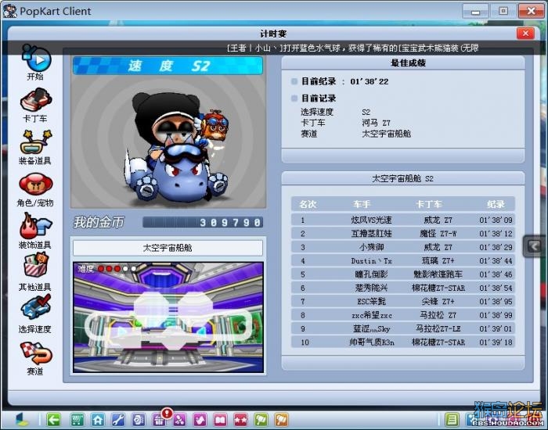Click the orange flag icon in toolbar
This screenshot has width=548, height=430.
point(281,419)
